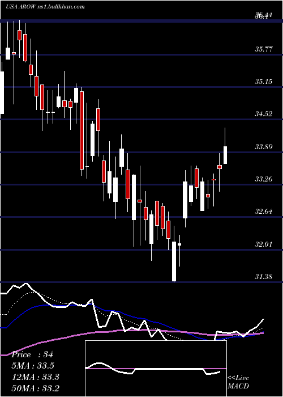The height and width of the screenshot is (397, 283).
Task: Click the 32.64 price level label
Action: pos(264,212)
